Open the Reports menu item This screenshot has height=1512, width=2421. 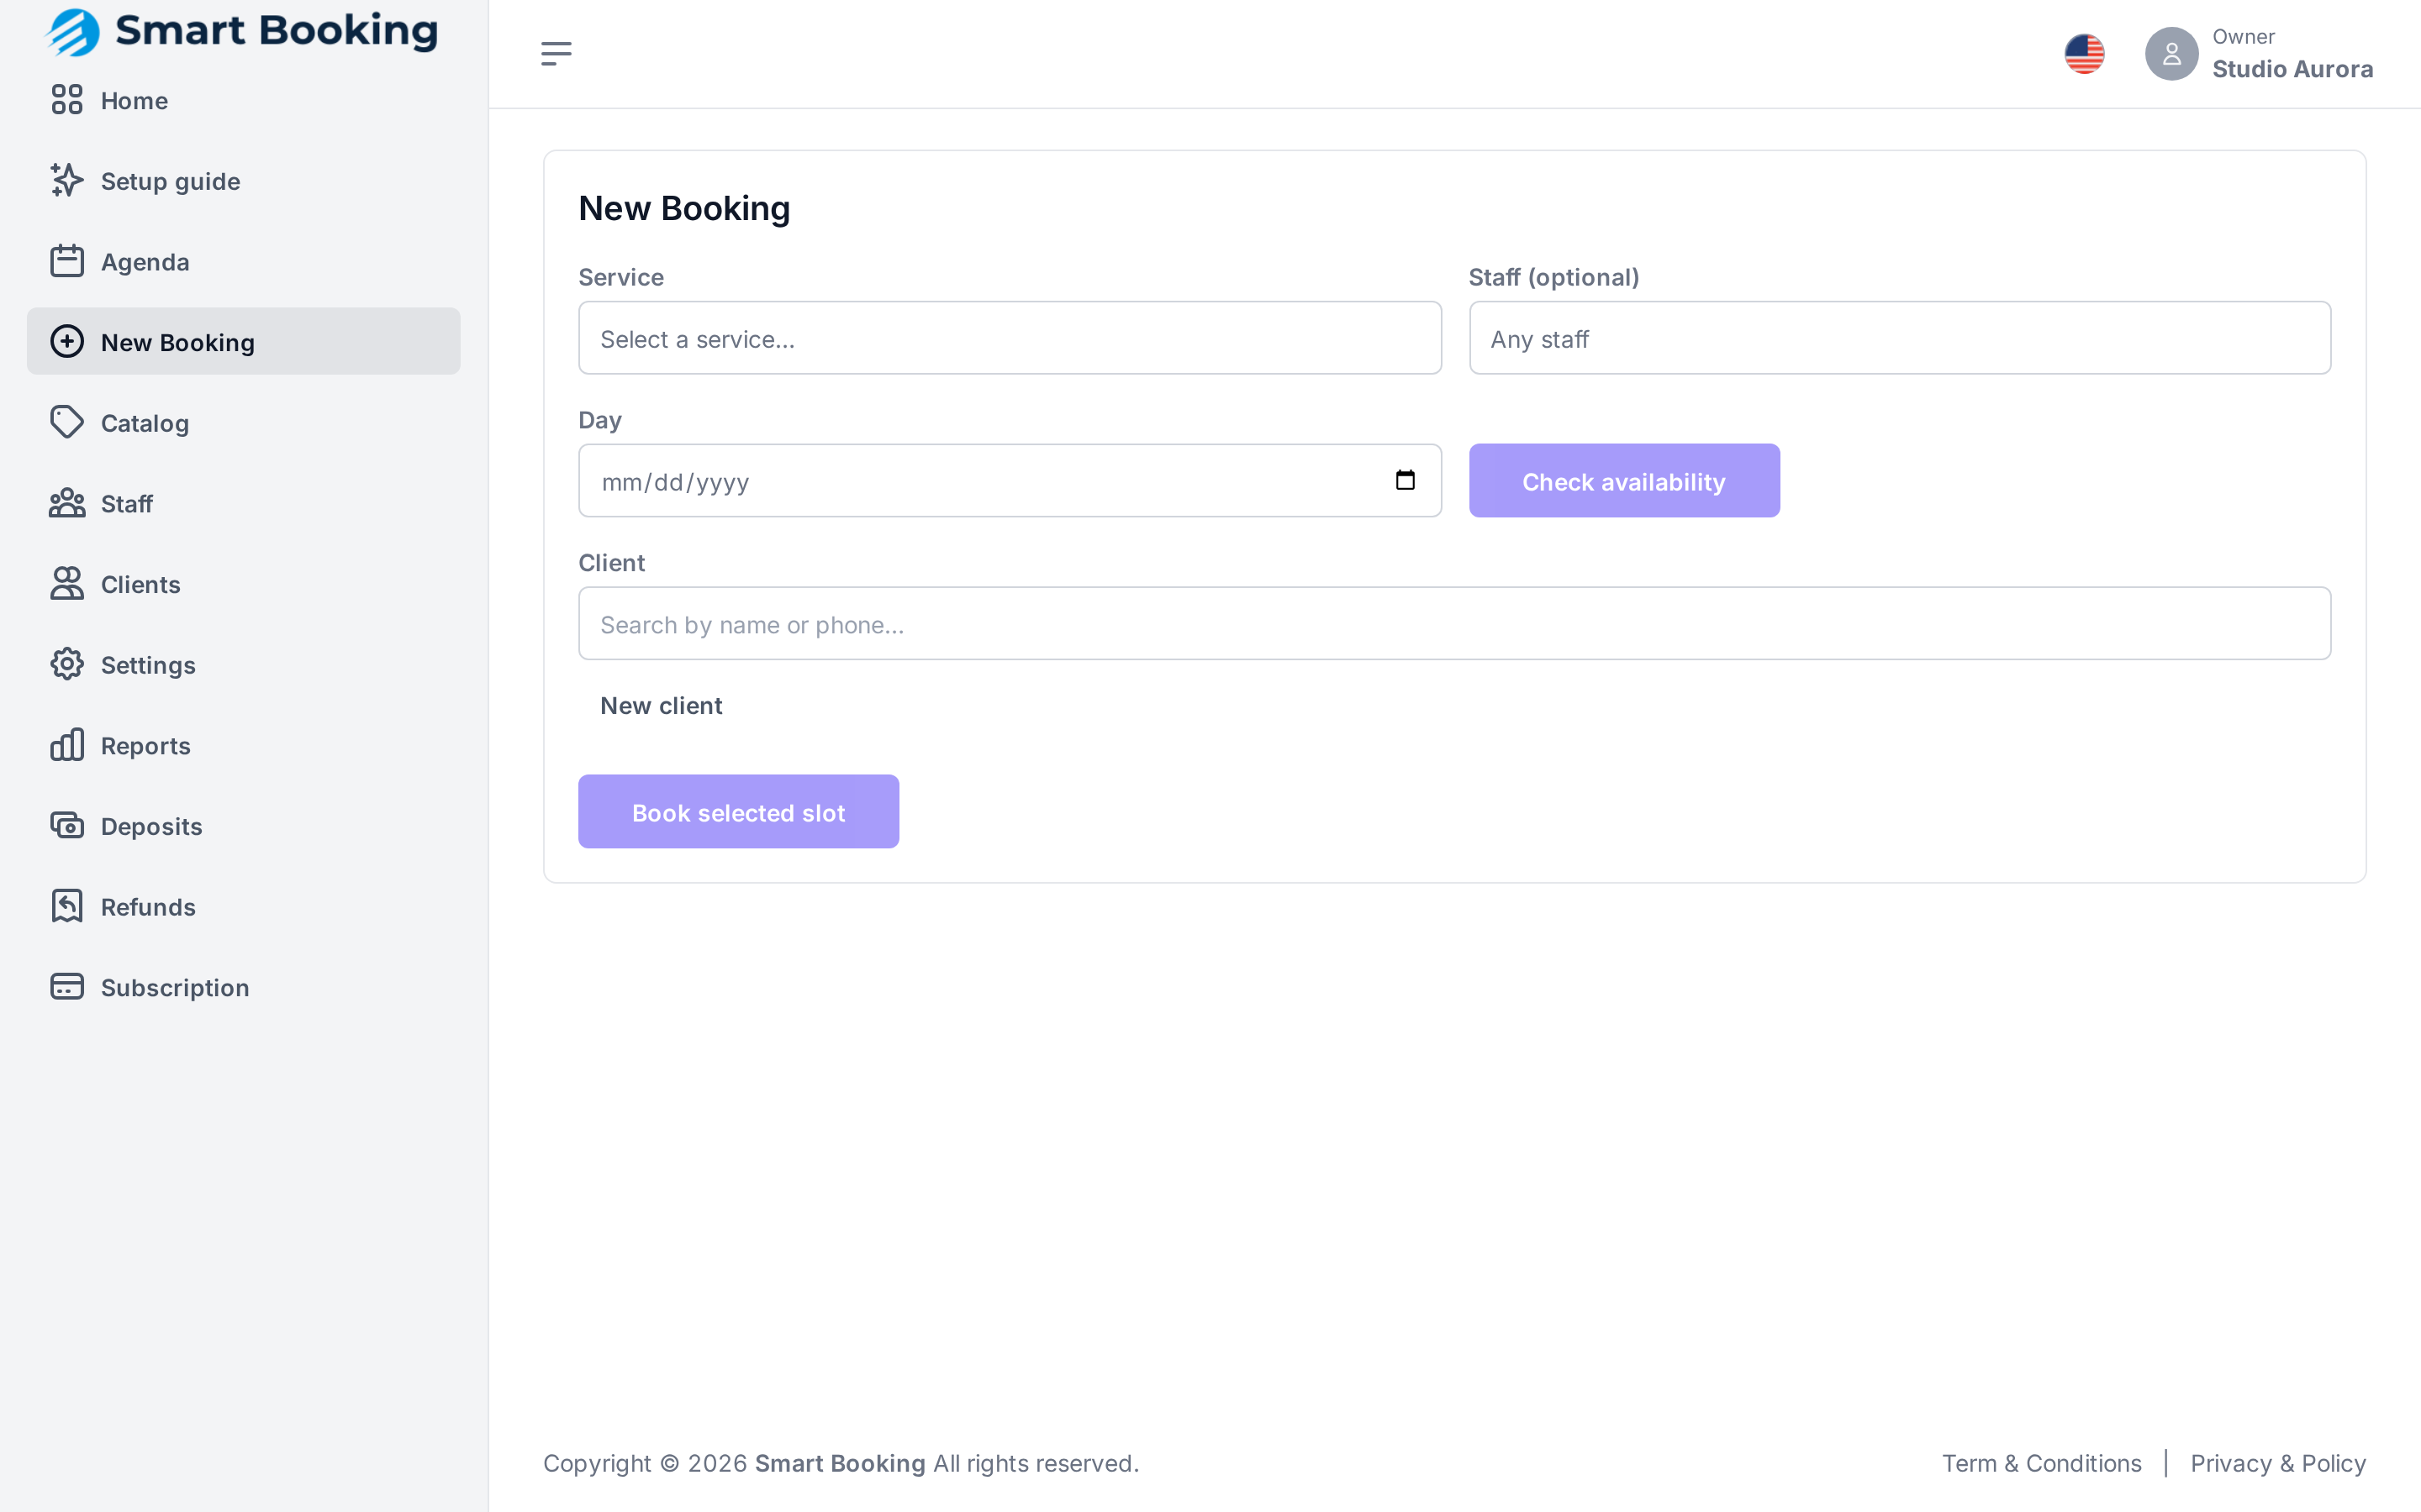tap(243, 745)
